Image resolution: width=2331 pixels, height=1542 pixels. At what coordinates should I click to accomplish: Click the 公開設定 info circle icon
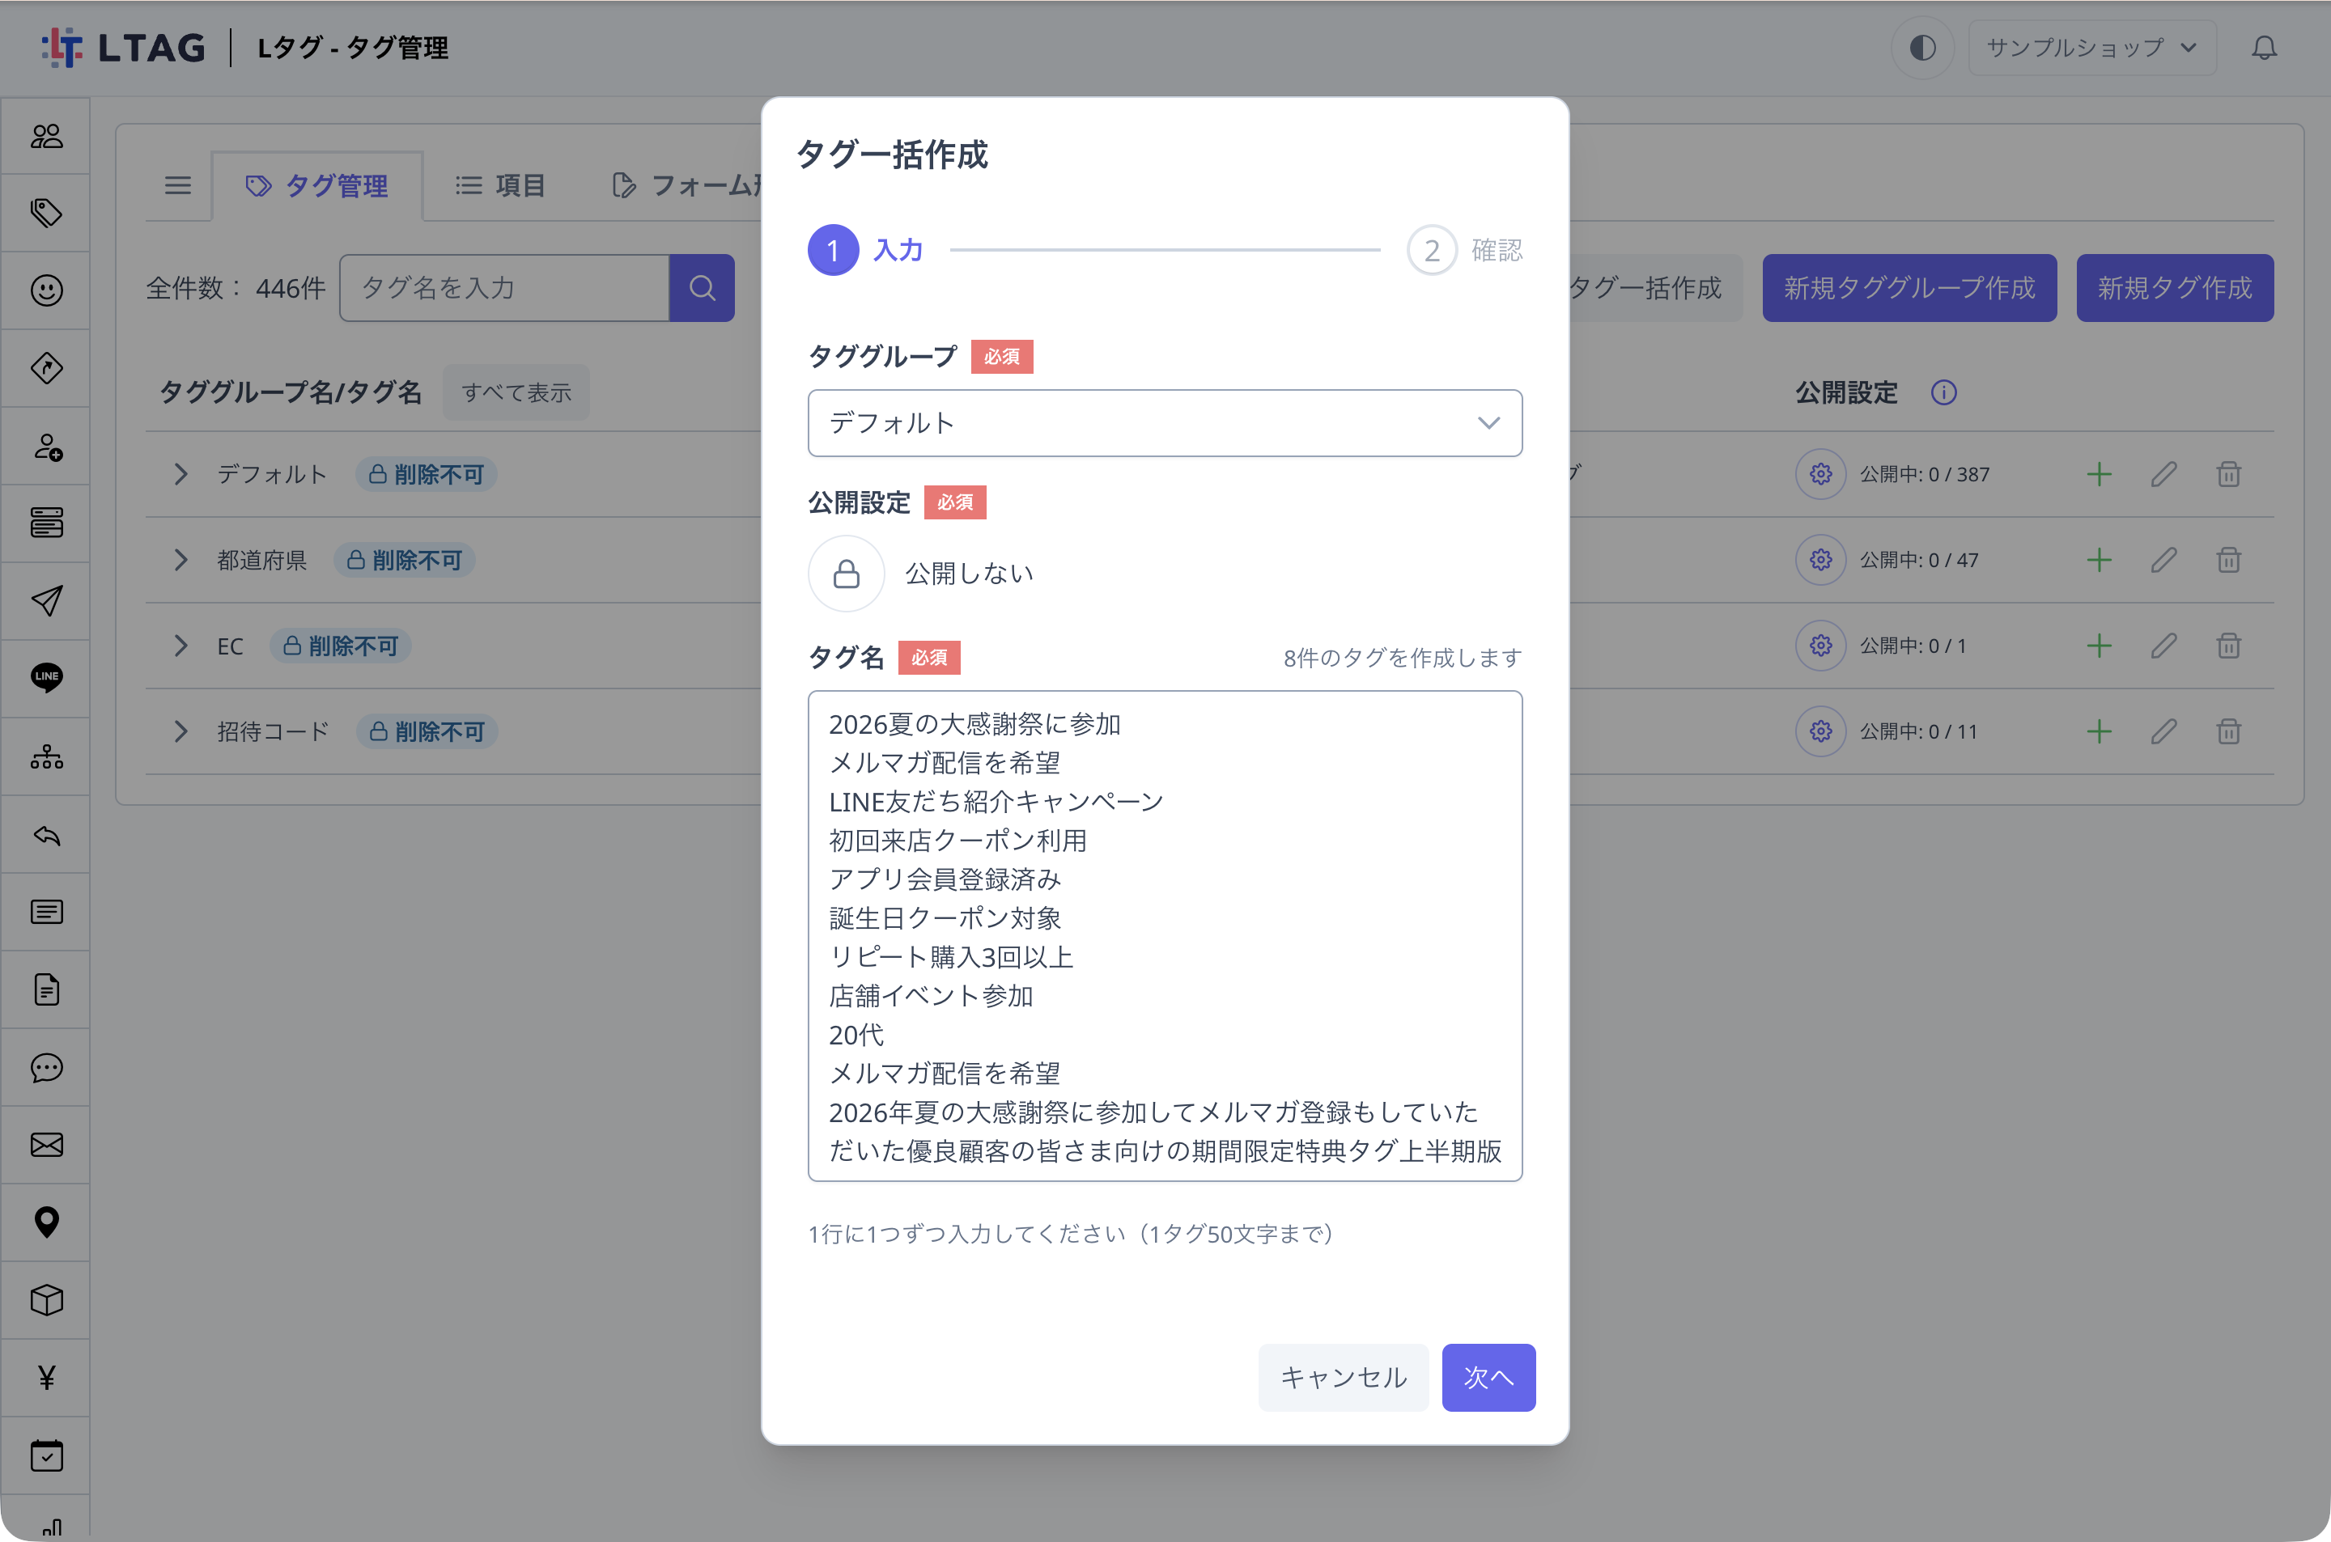tap(1942, 392)
